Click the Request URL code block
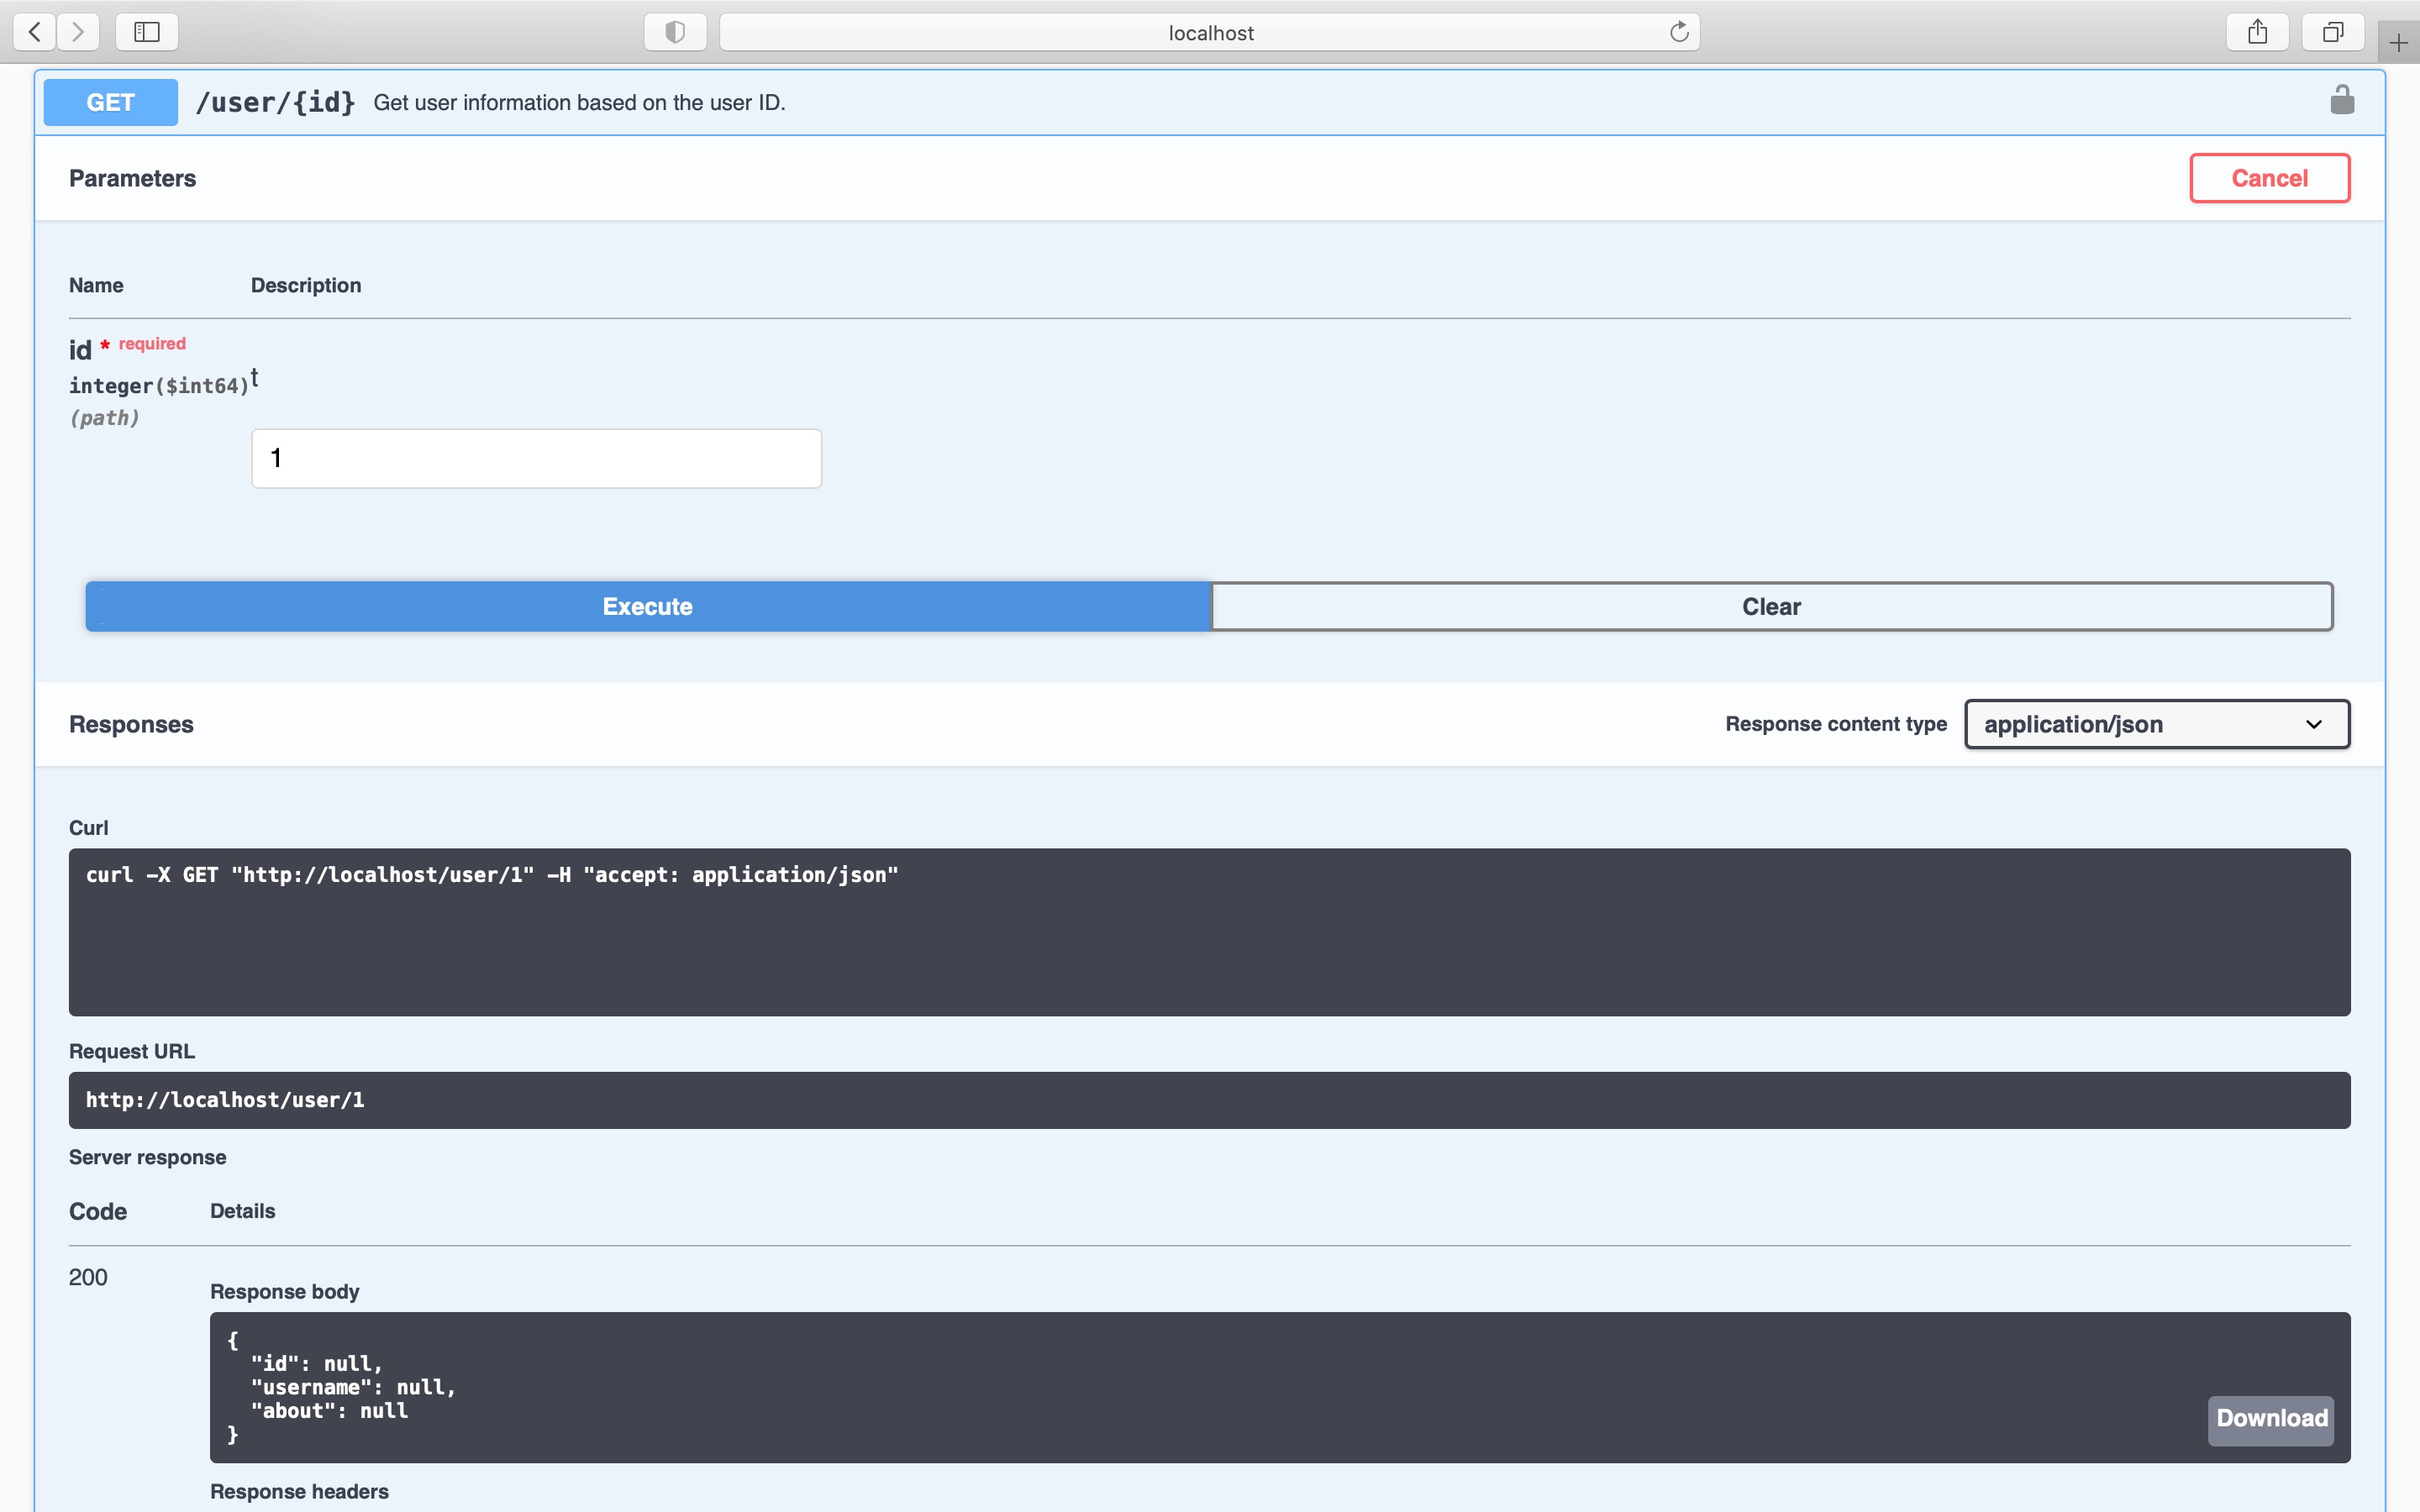 (1209, 1100)
